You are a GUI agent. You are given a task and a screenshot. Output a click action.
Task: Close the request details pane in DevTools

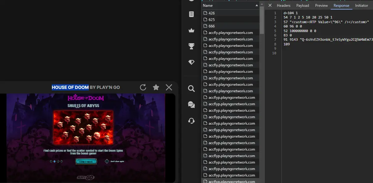click(270, 6)
